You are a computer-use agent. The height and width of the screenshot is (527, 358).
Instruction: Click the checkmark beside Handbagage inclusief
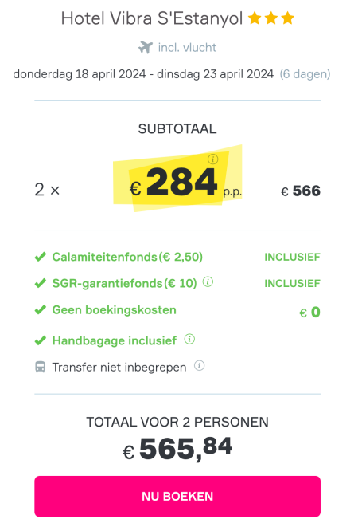pyautogui.click(x=41, y=340)
